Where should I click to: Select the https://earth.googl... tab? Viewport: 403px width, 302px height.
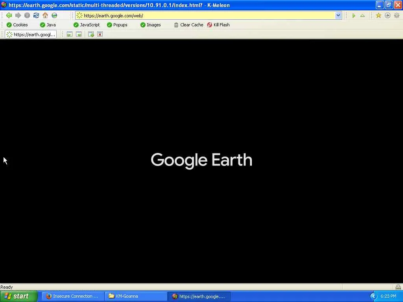click(31, 35)
